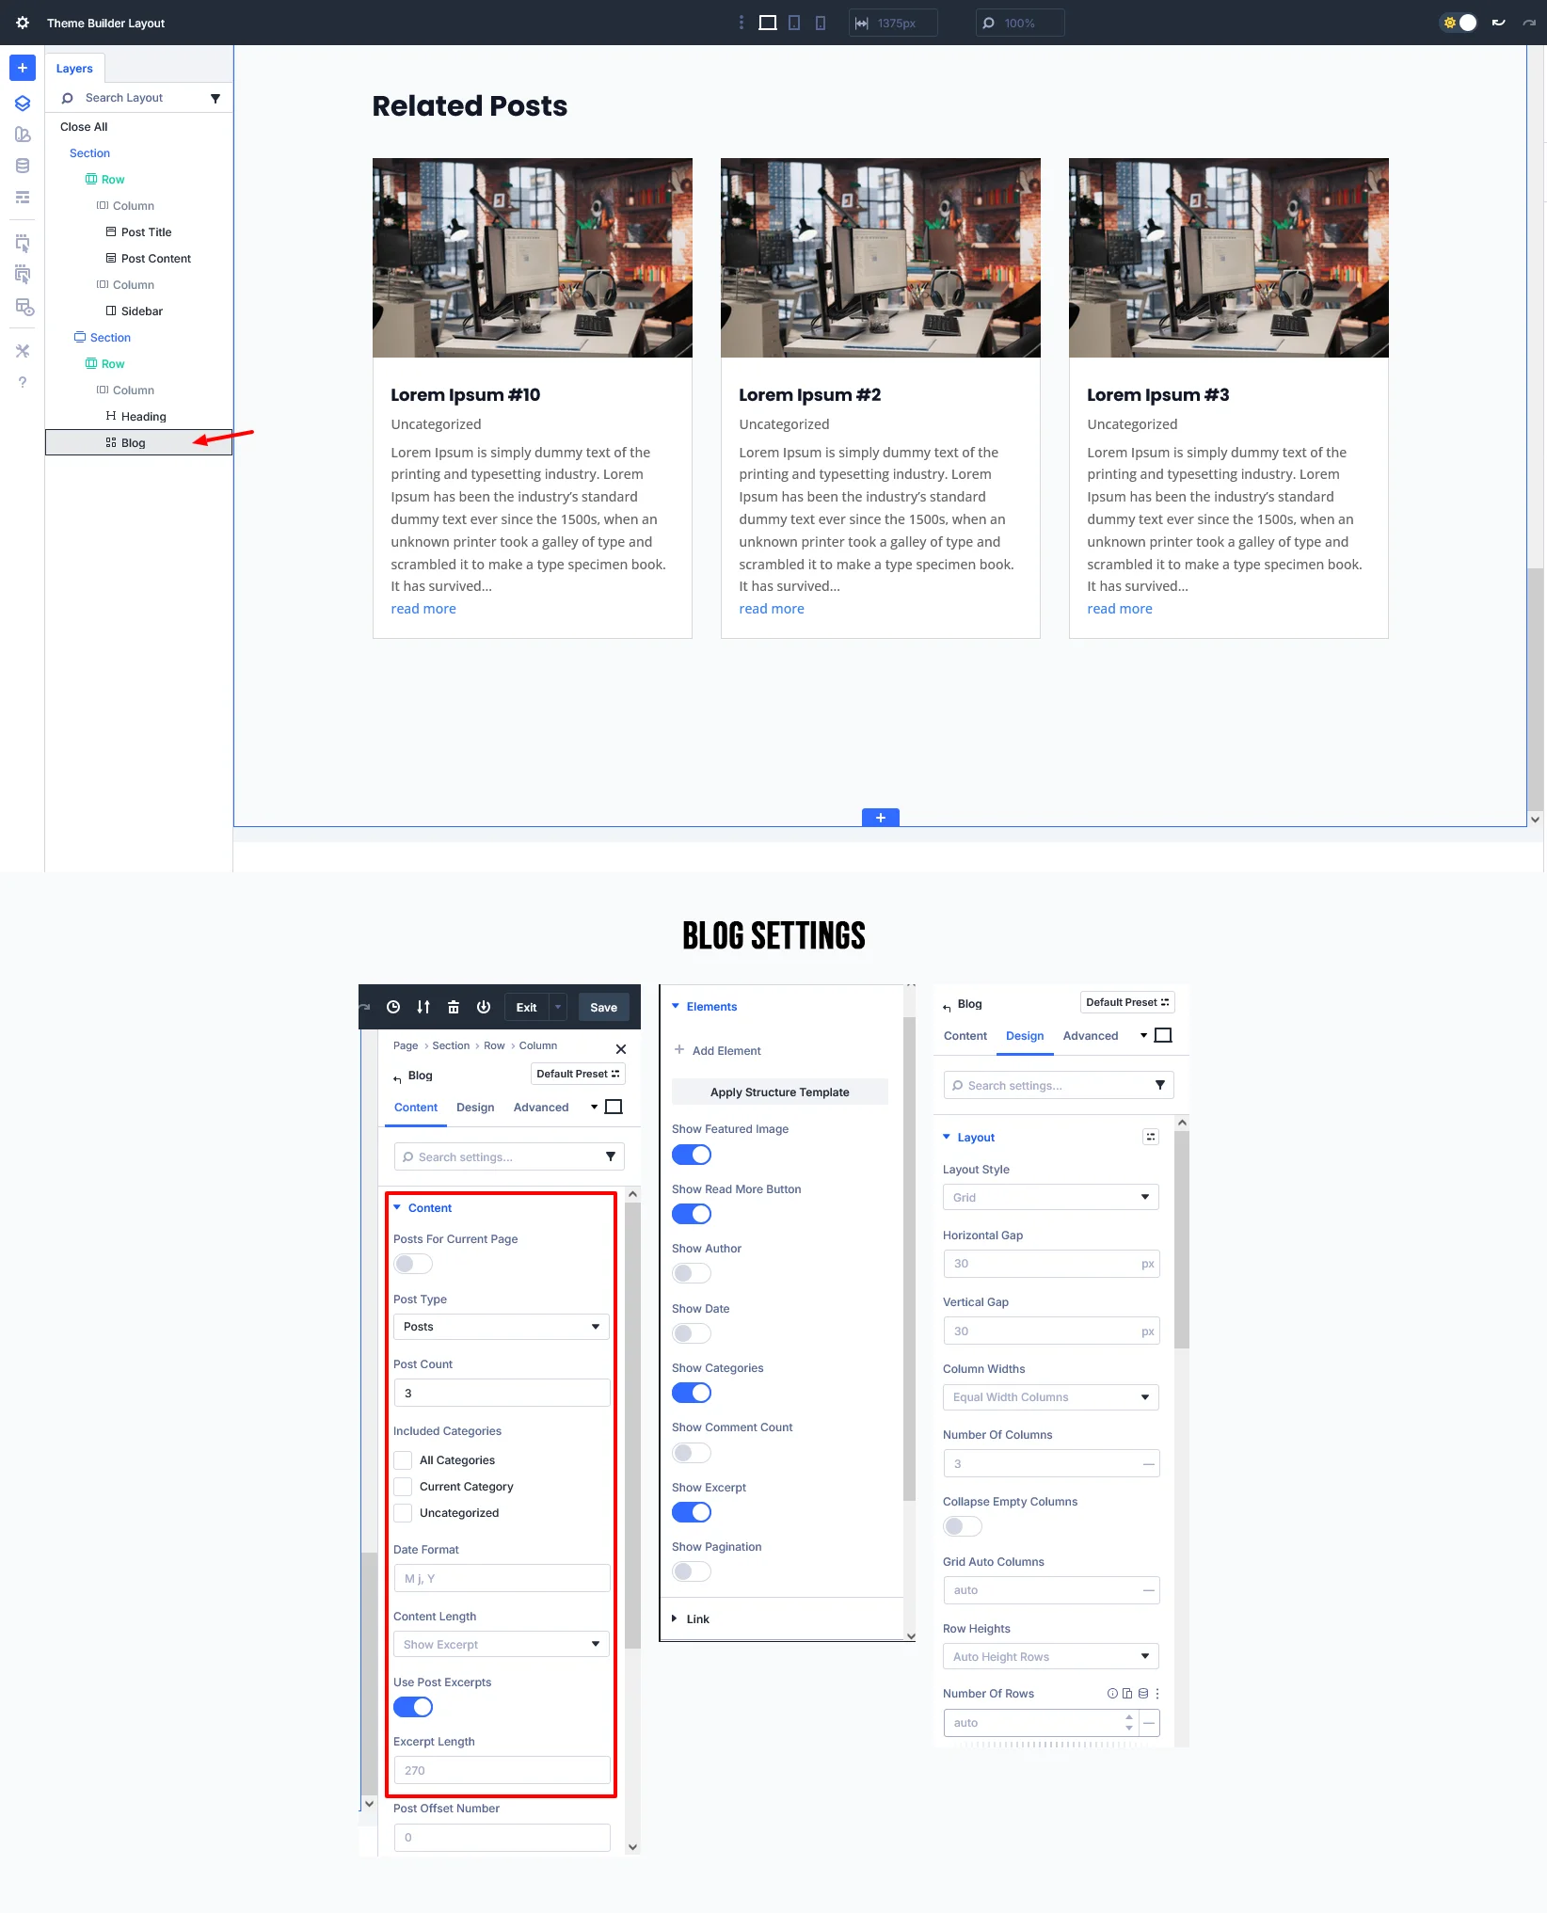Viewport: 1547px width, 1913px height.
Task: Open the Post Type dropdown showing Posts
Action: (x=501, y=1326)
